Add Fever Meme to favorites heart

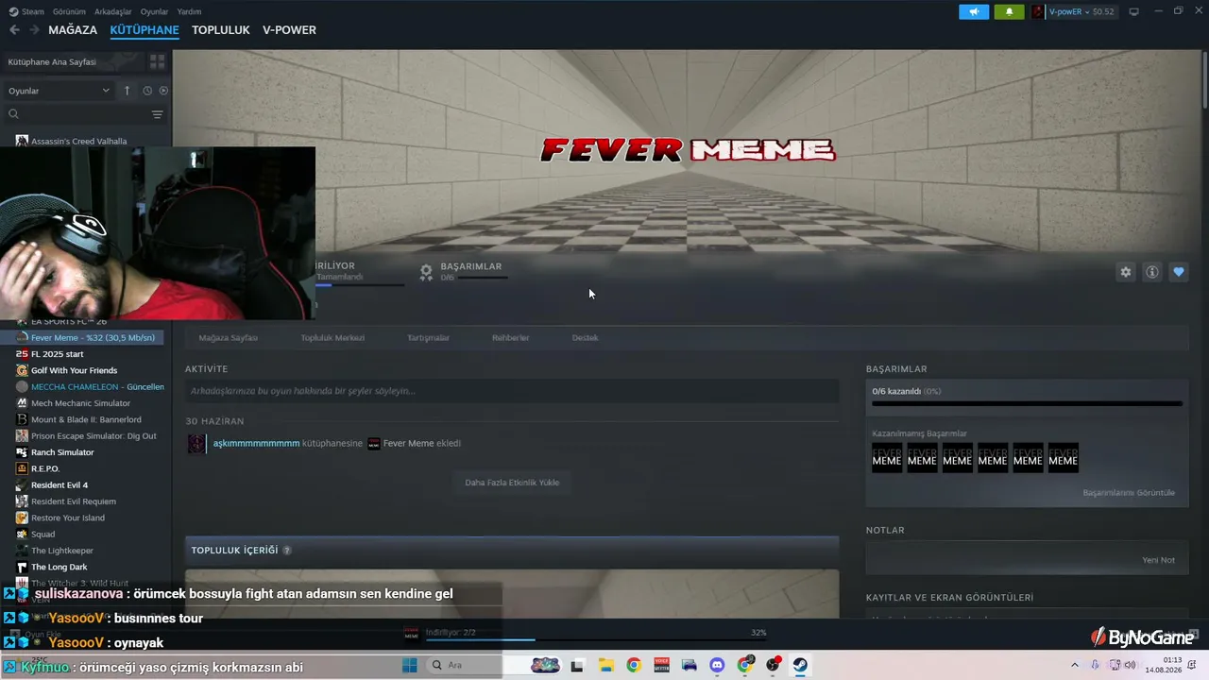click(x=1179, y=272)
